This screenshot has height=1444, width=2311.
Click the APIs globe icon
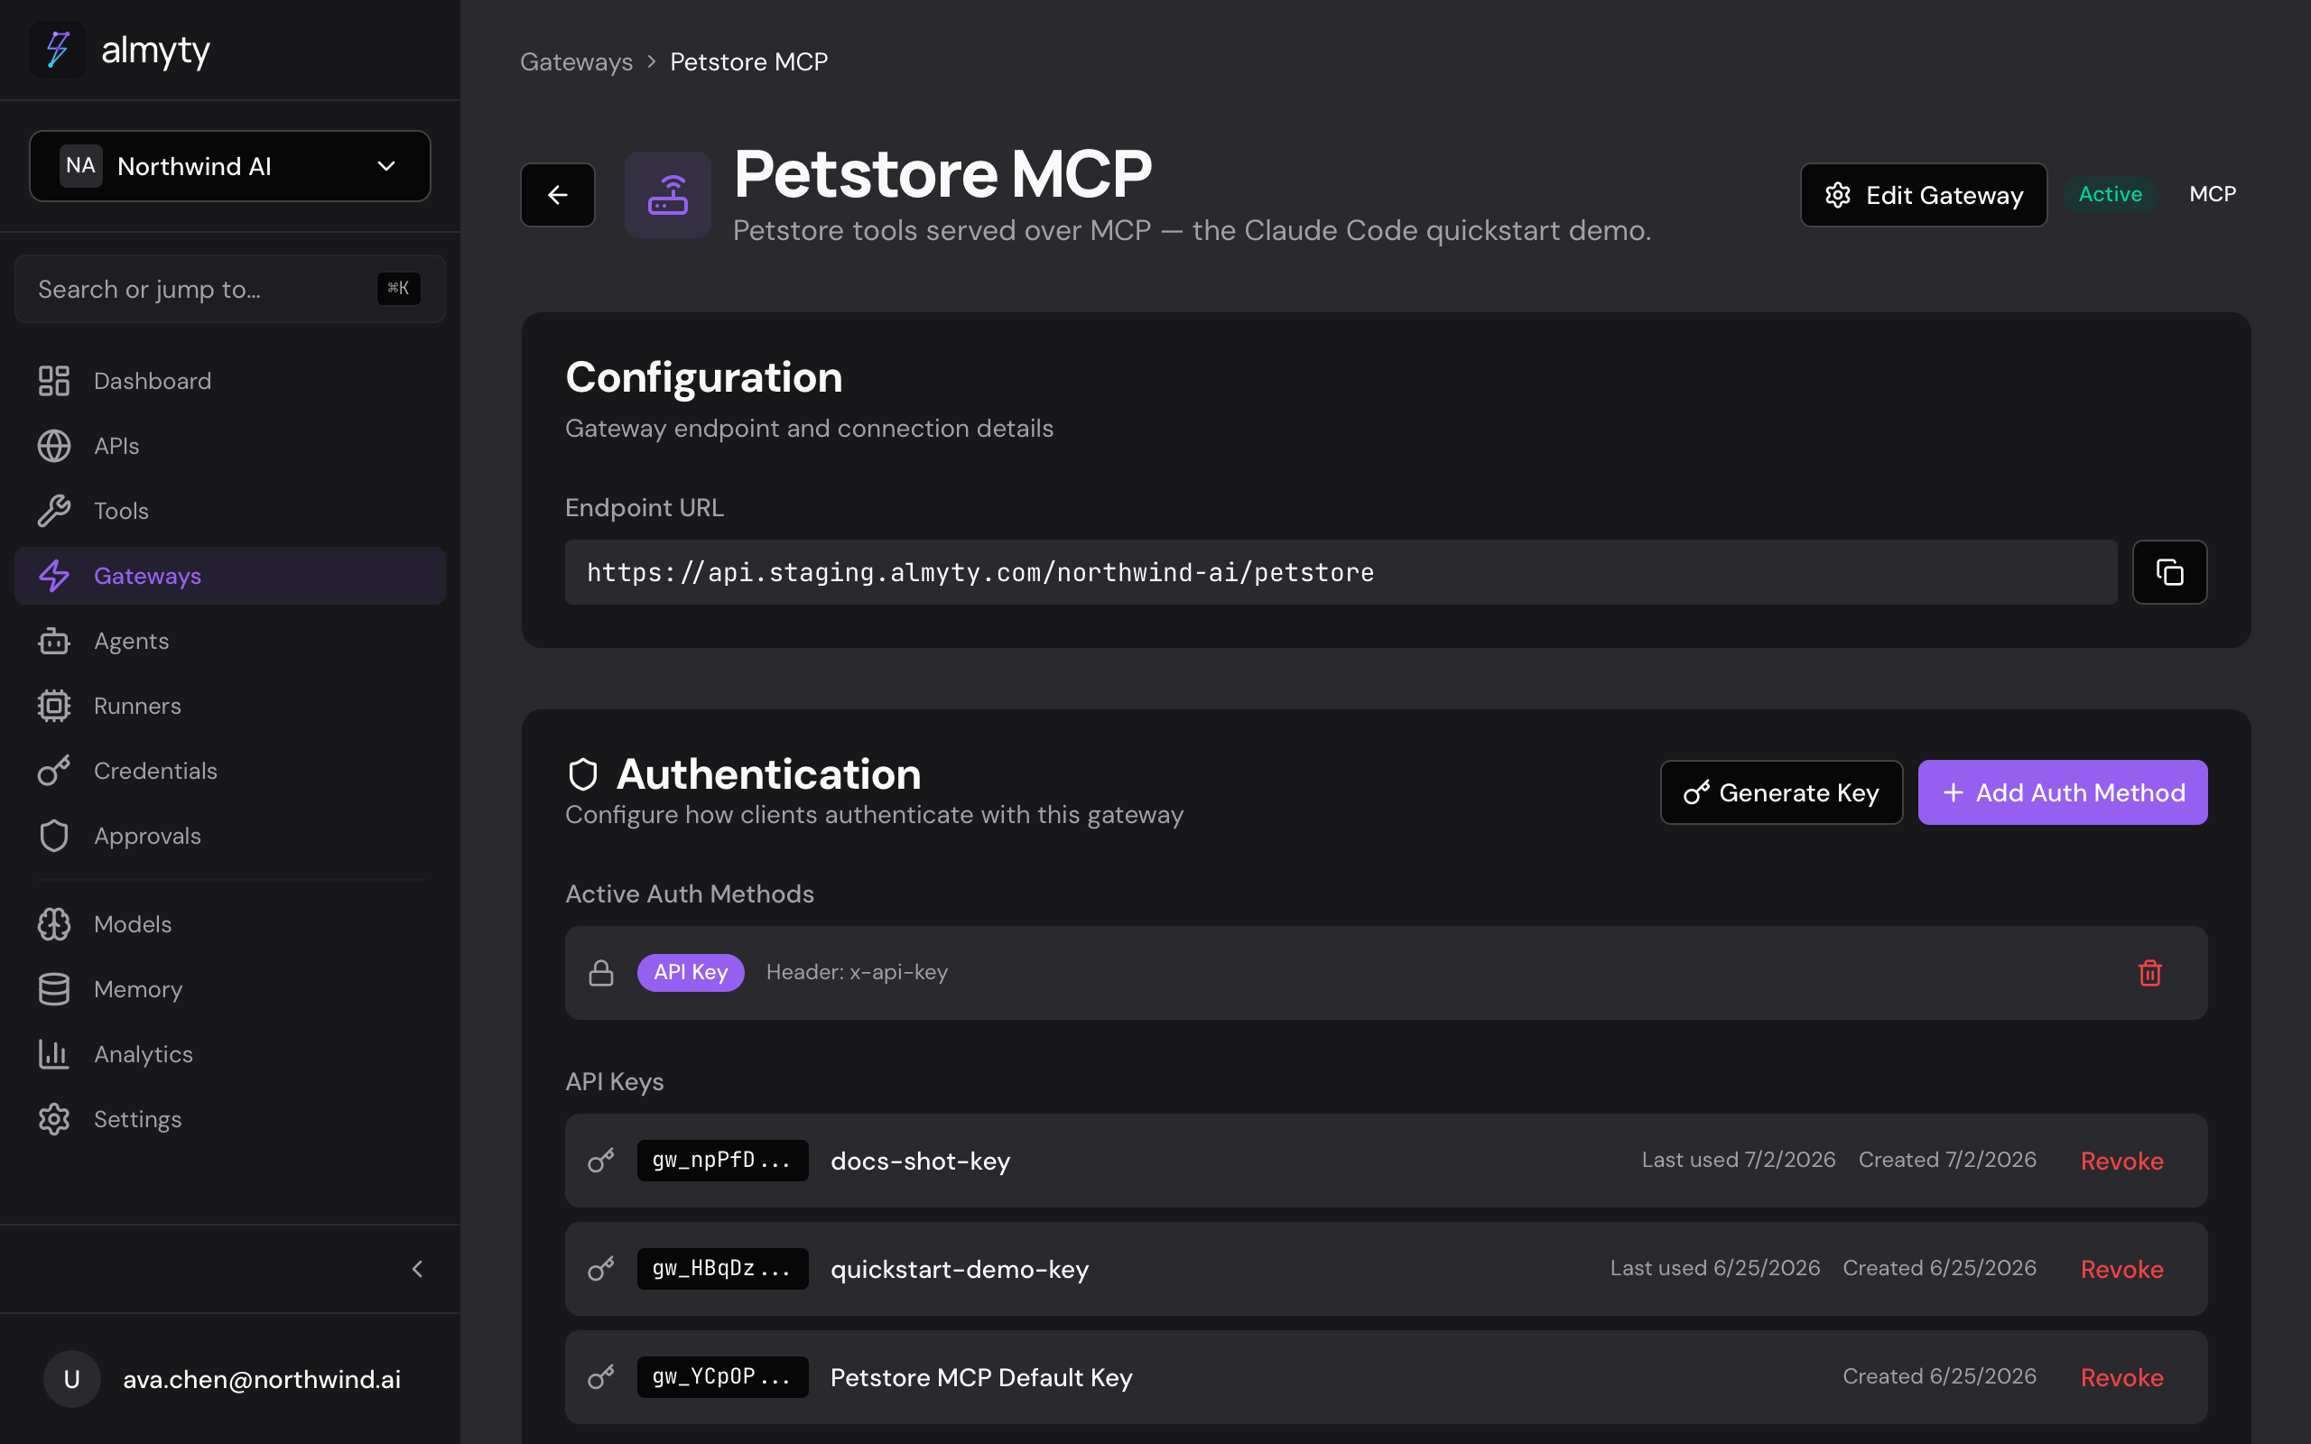click(54, 446)
